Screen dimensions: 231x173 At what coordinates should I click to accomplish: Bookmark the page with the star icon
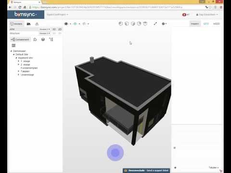210,7
